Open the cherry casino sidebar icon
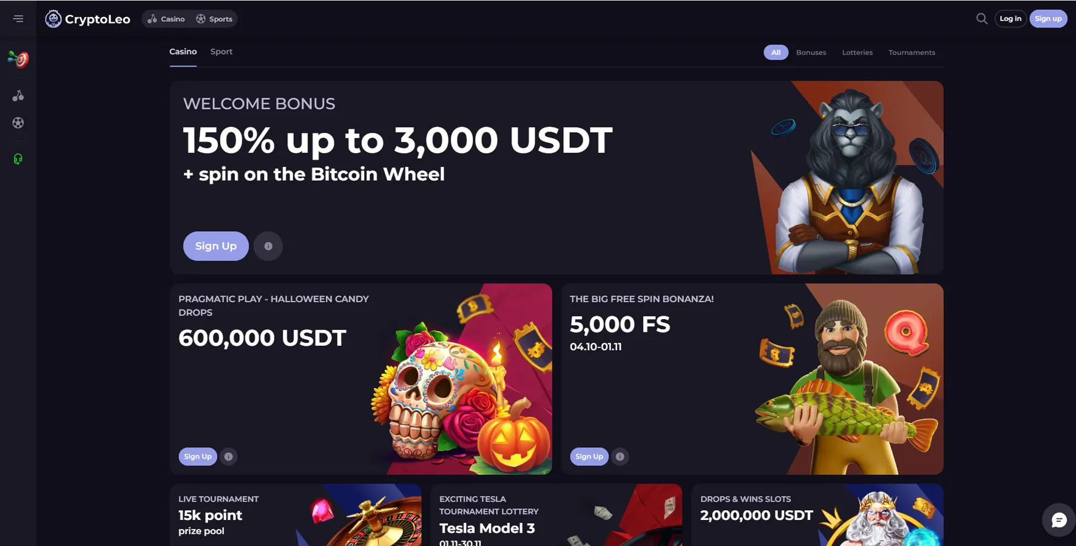The image size is (1076, 546). (x=18, y=96)
